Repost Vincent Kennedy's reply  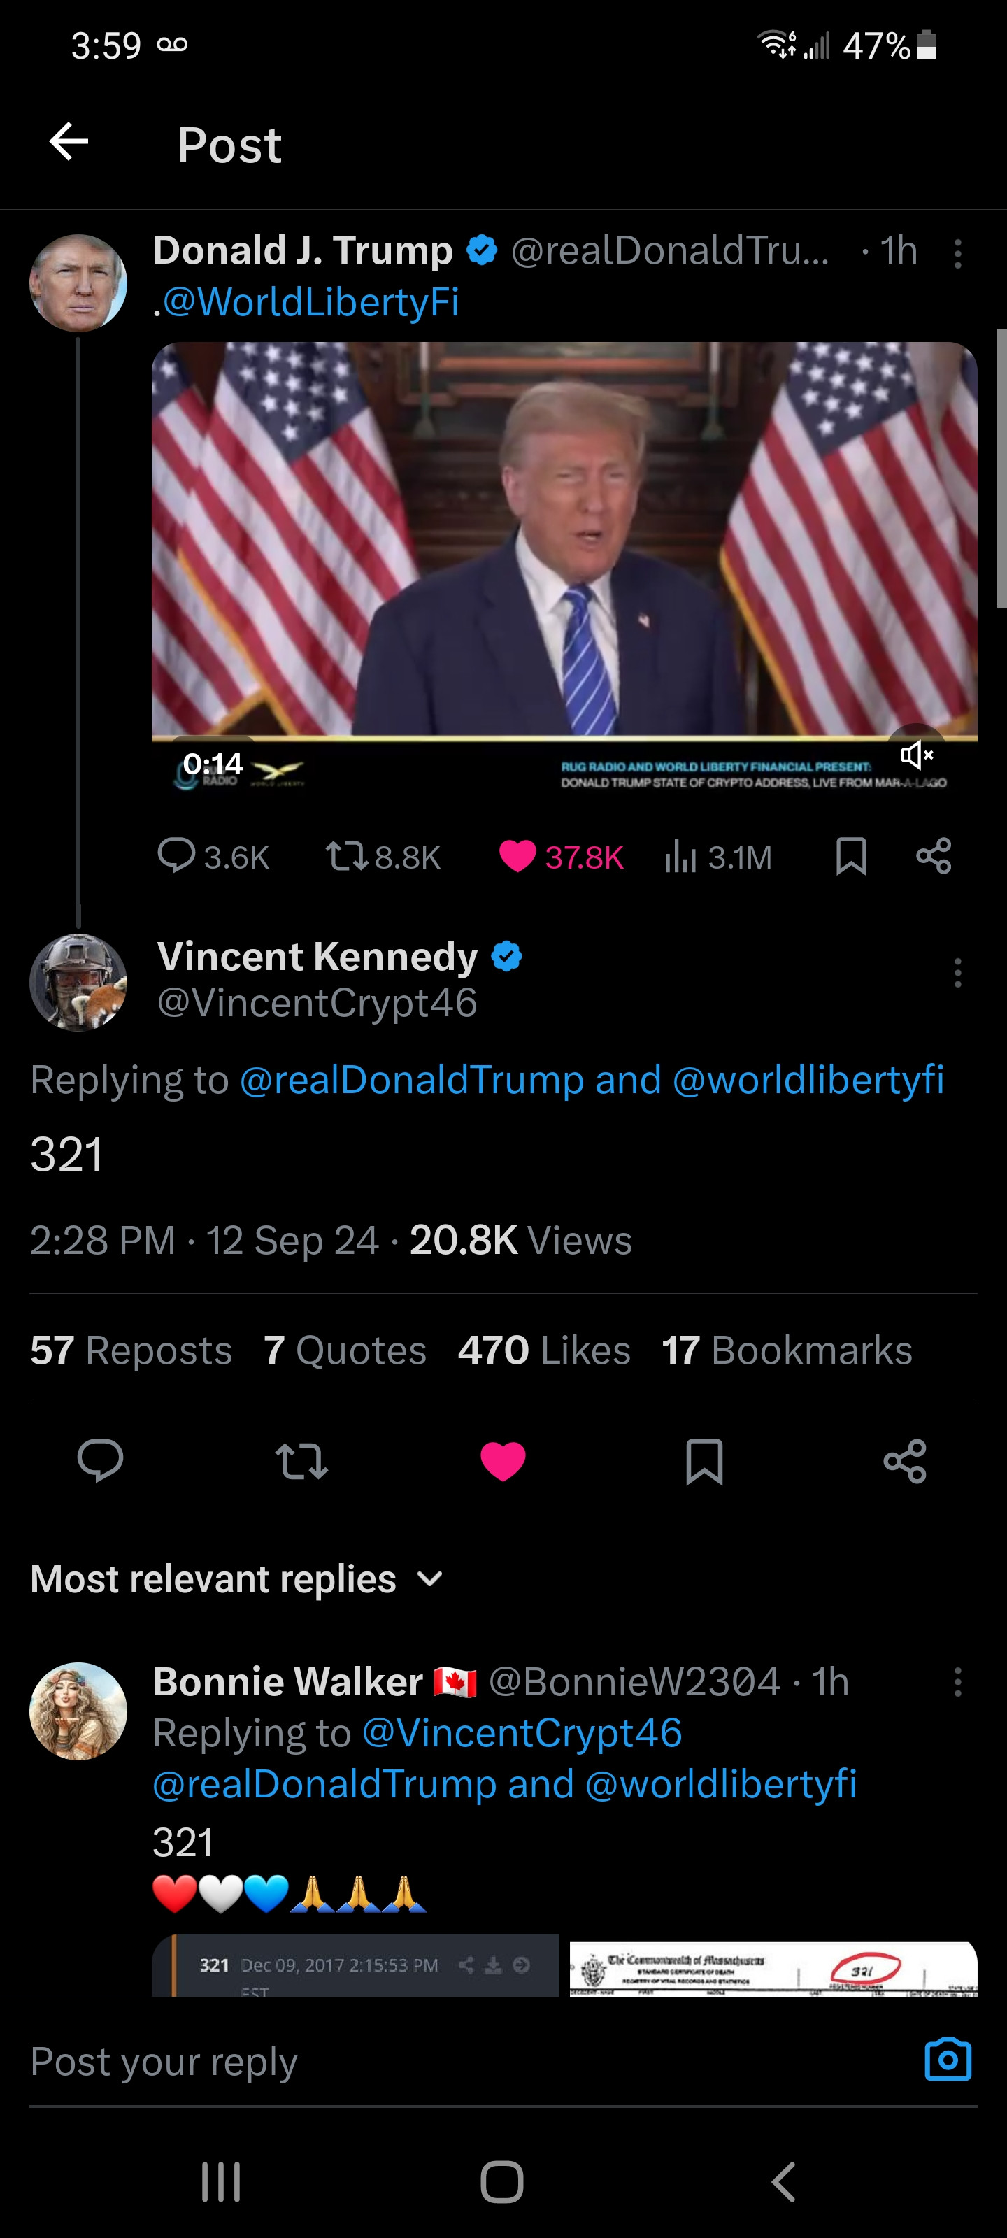click(301, 1460)
